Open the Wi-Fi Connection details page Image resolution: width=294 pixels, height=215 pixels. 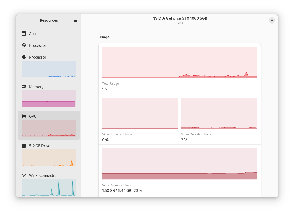[43, 175]
